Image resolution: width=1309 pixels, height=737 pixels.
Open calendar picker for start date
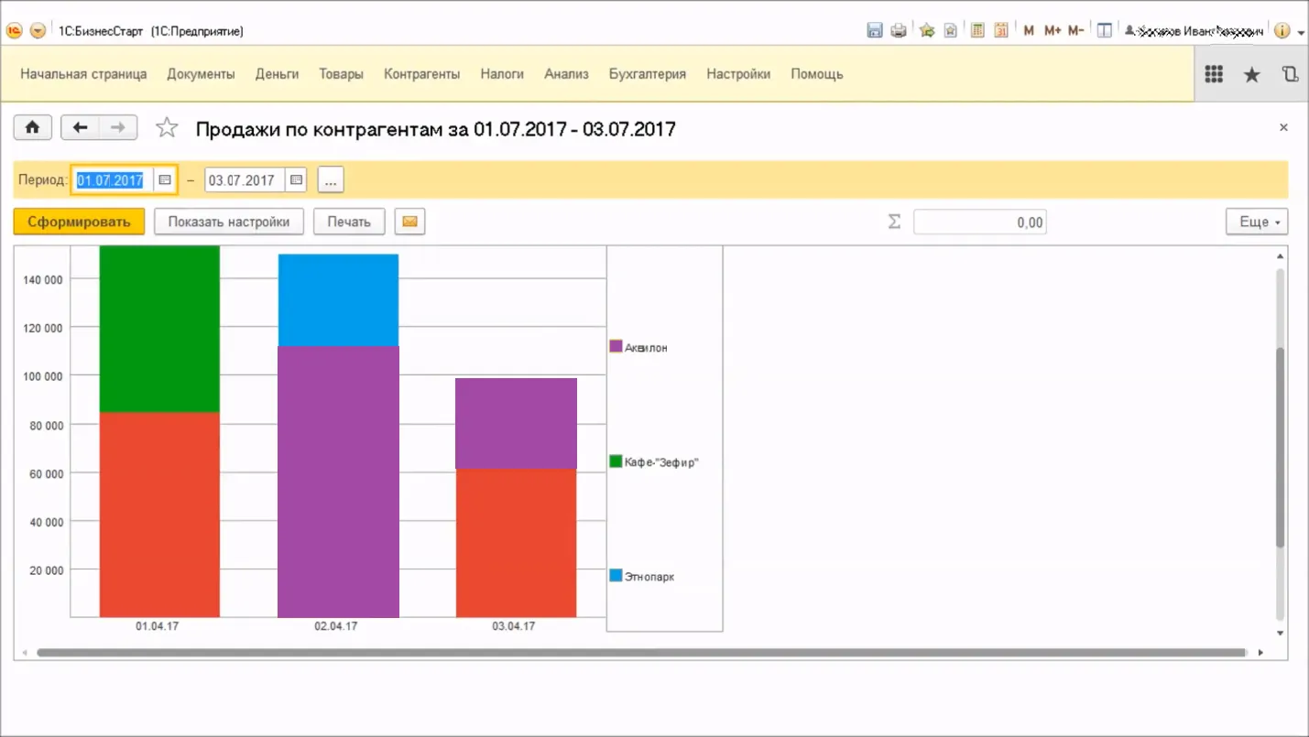point(165,180)
